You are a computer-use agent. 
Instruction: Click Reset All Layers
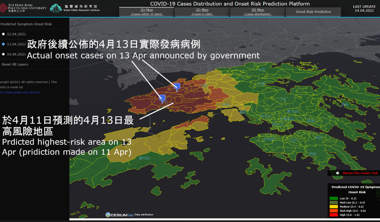pos(15,64)
